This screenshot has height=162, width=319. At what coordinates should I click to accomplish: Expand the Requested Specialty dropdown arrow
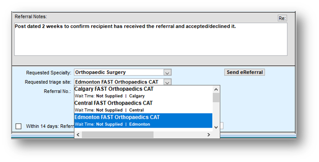[x=167, y=72]
